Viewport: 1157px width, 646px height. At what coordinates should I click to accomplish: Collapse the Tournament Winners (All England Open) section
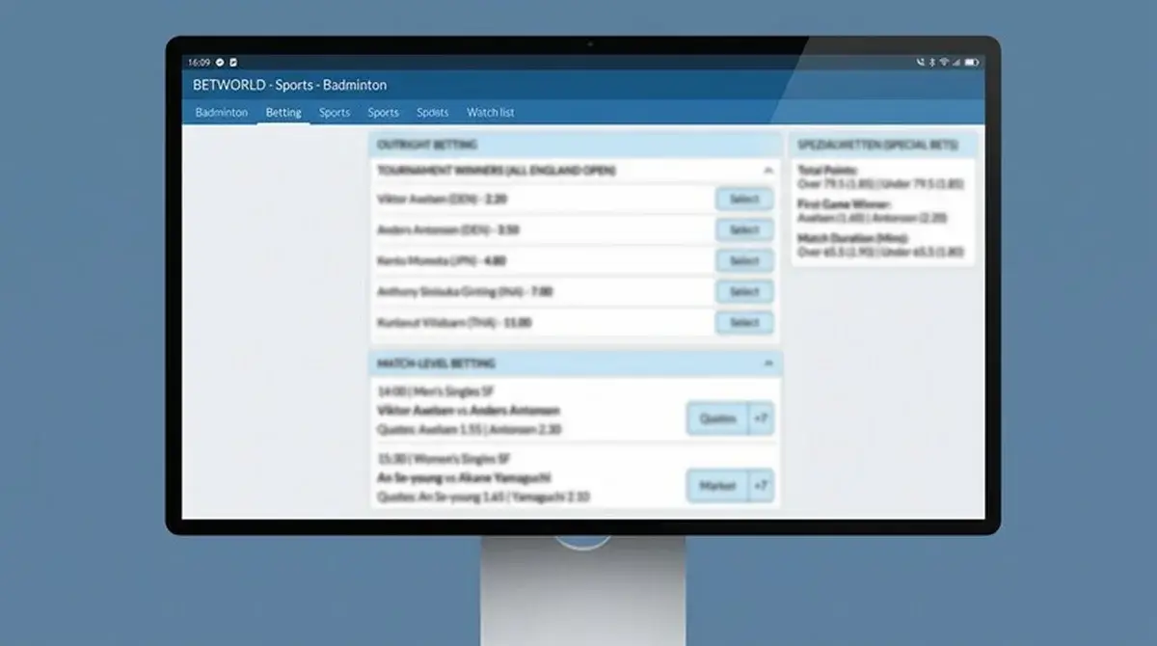(x=767, y=171)
